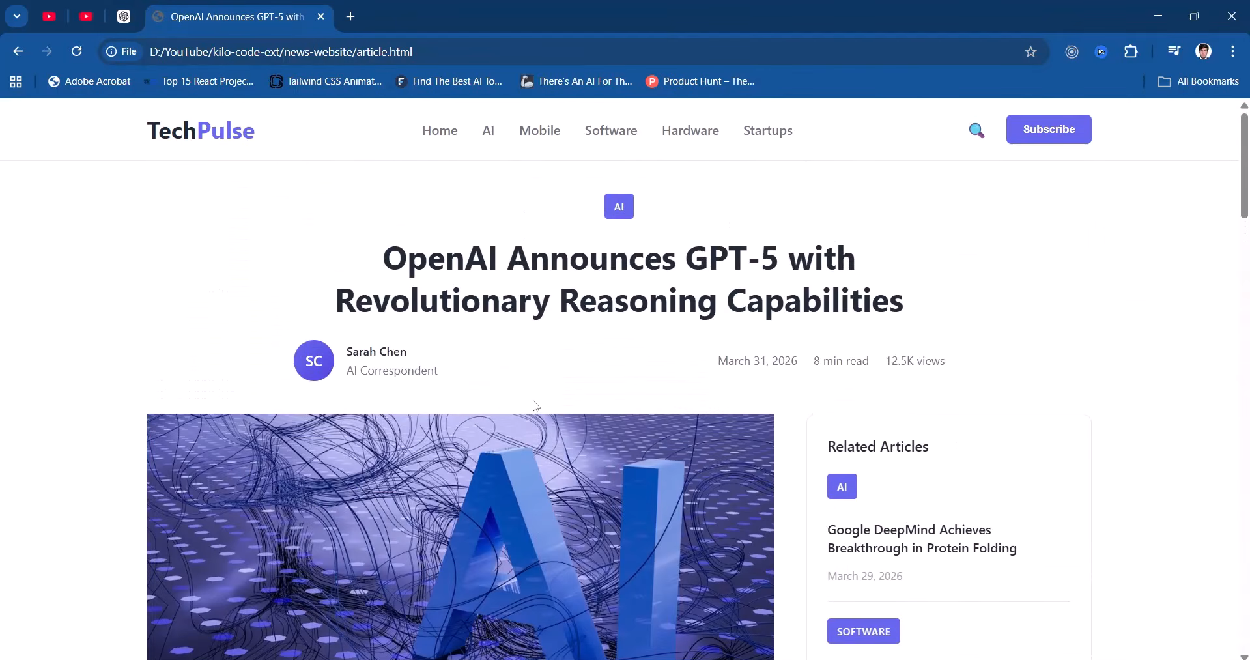The width and height of the screenshot is (1250, 660).
Task: Click the circular target extension icon
Action: pos(1072,51)
